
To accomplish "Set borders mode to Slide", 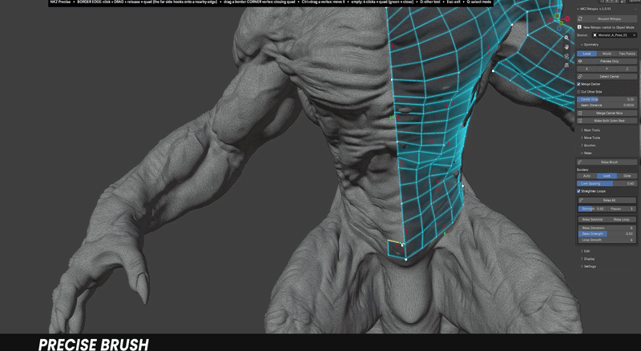I will pos(627,176).
